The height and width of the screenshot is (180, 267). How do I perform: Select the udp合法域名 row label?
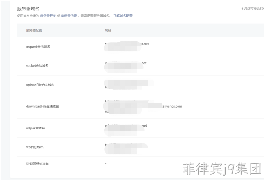tap(35, 128)
